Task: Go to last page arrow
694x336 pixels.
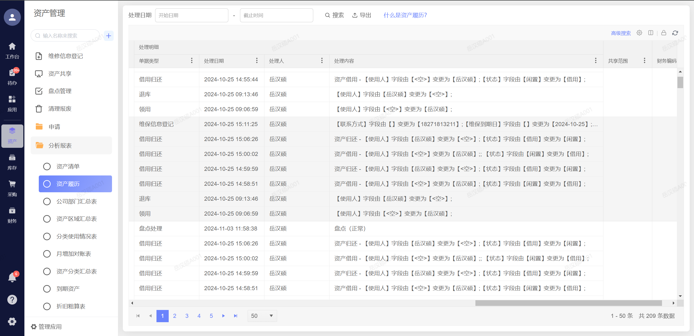Action: [236, 316]
